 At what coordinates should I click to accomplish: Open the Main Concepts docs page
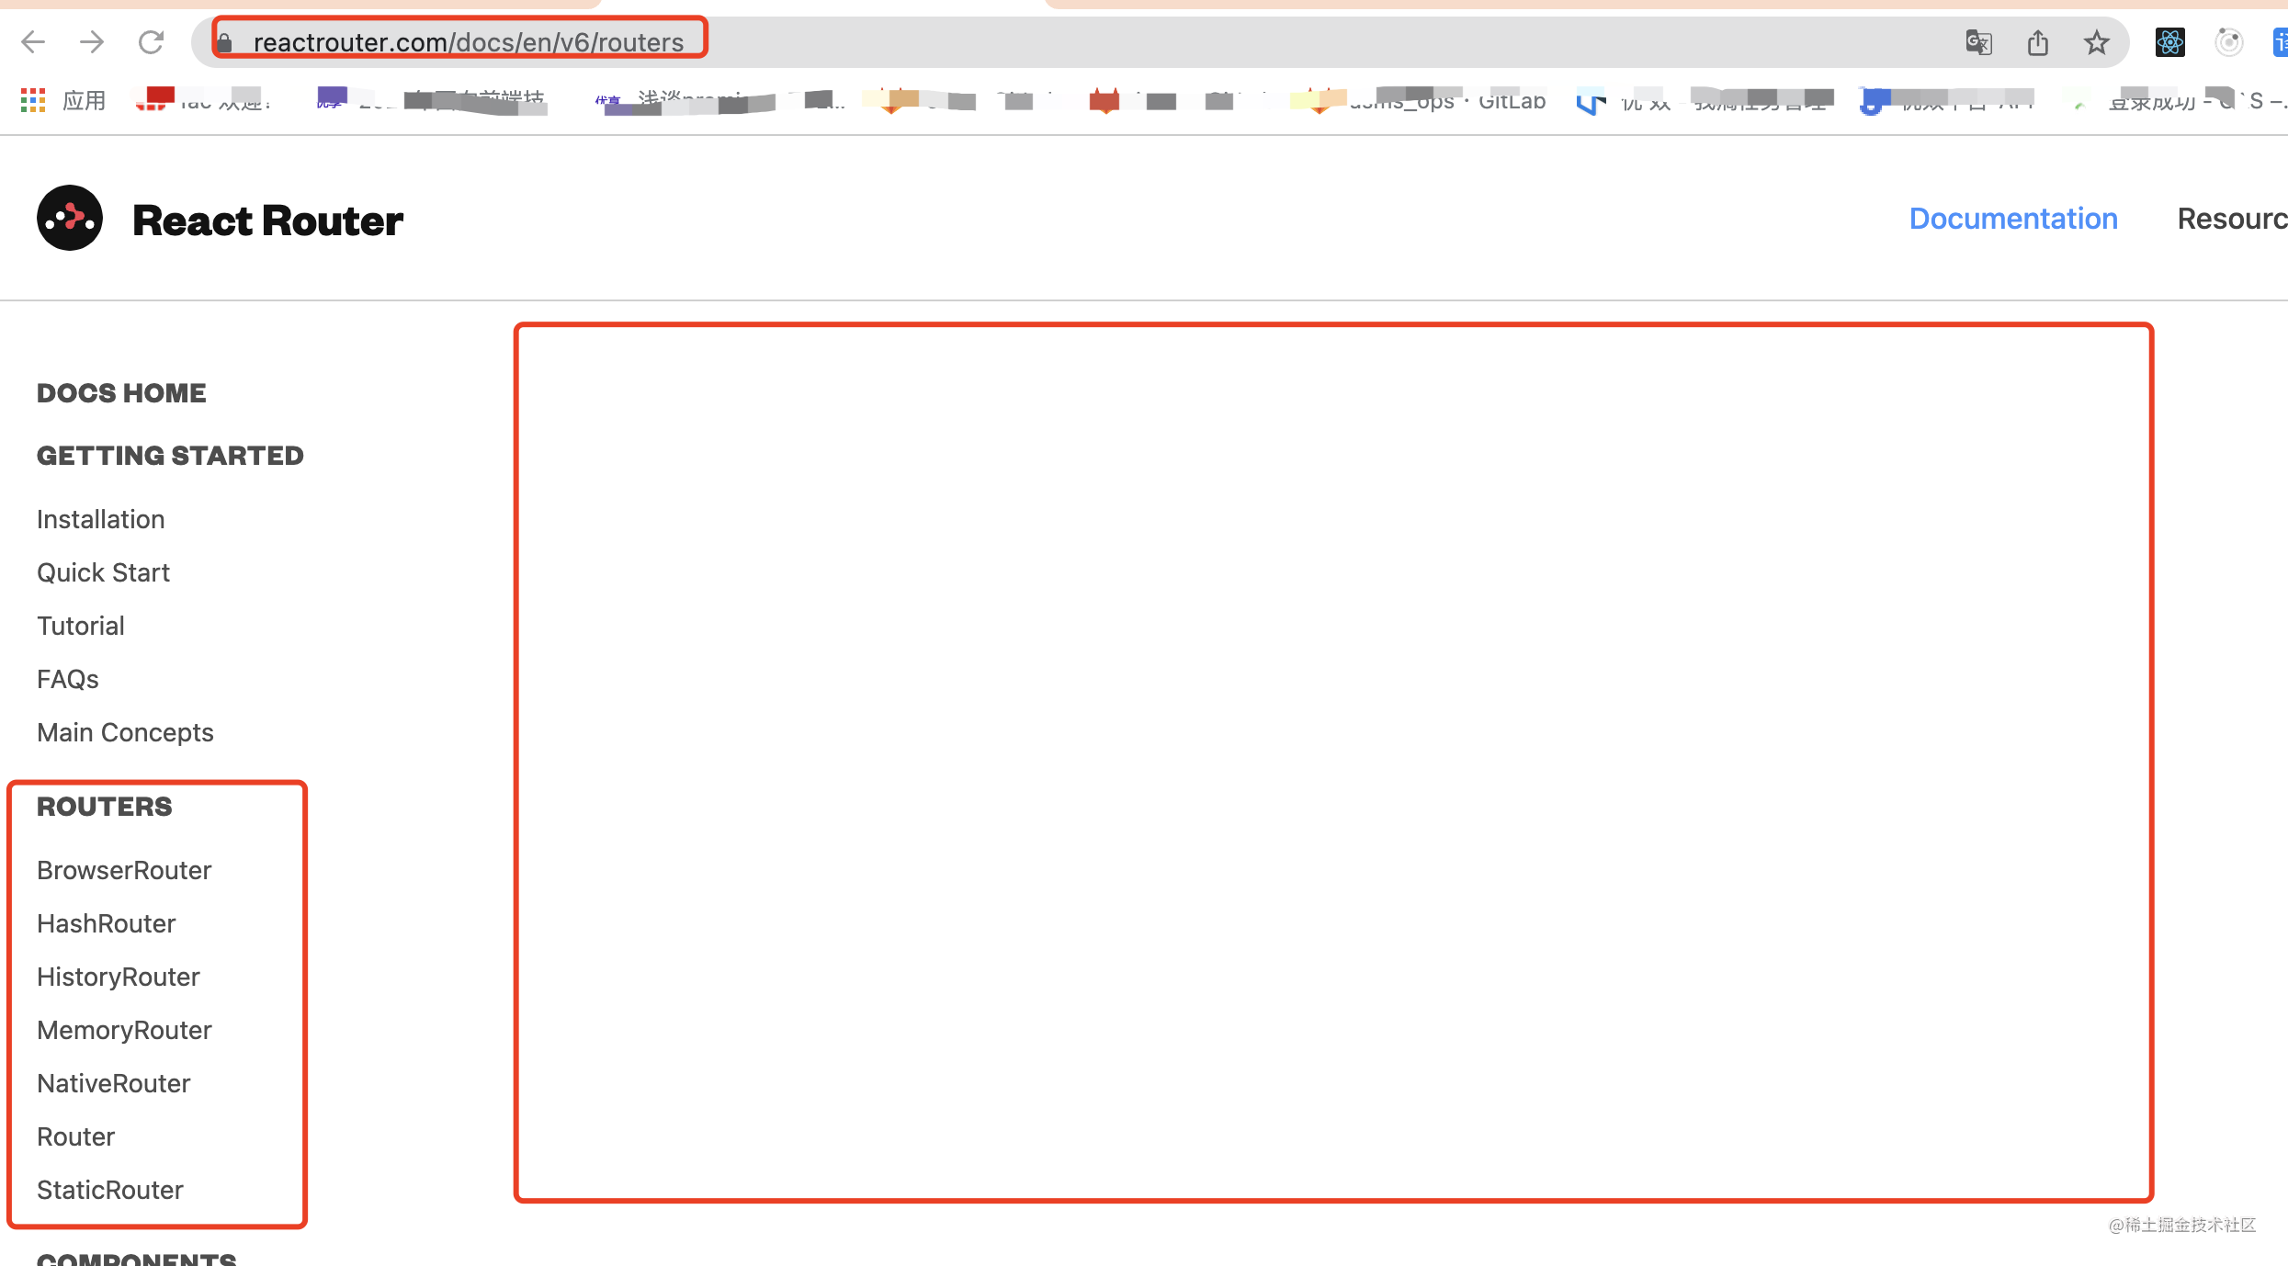(125, 732)
